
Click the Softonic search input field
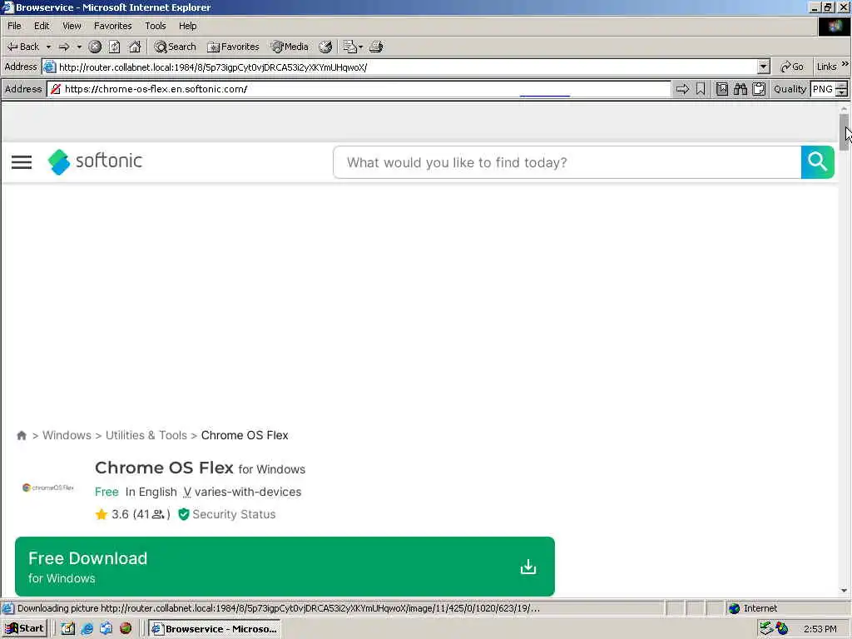click(x=567, y=162)
